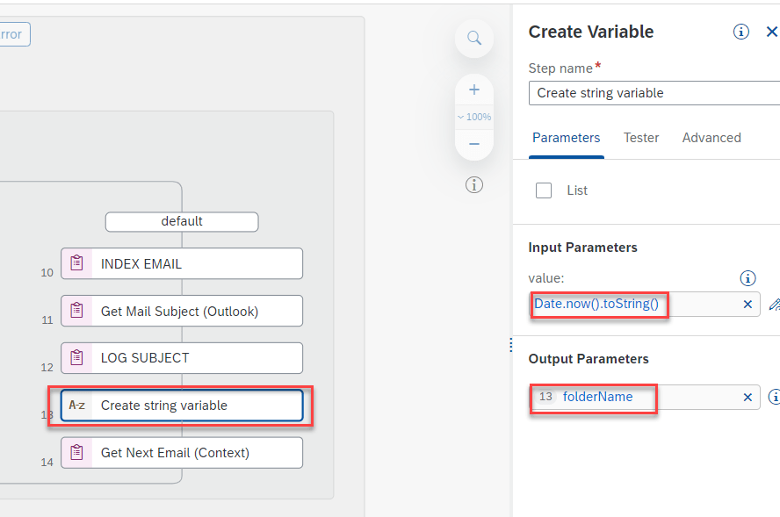Click the default condition label
This screenshot has width=780, height=517.
[182, 221]
